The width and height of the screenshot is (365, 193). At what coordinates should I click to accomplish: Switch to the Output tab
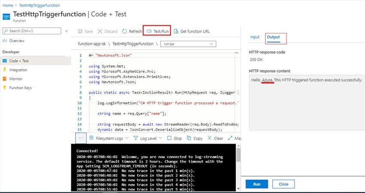pyautogui.click(x=273, y=37)
